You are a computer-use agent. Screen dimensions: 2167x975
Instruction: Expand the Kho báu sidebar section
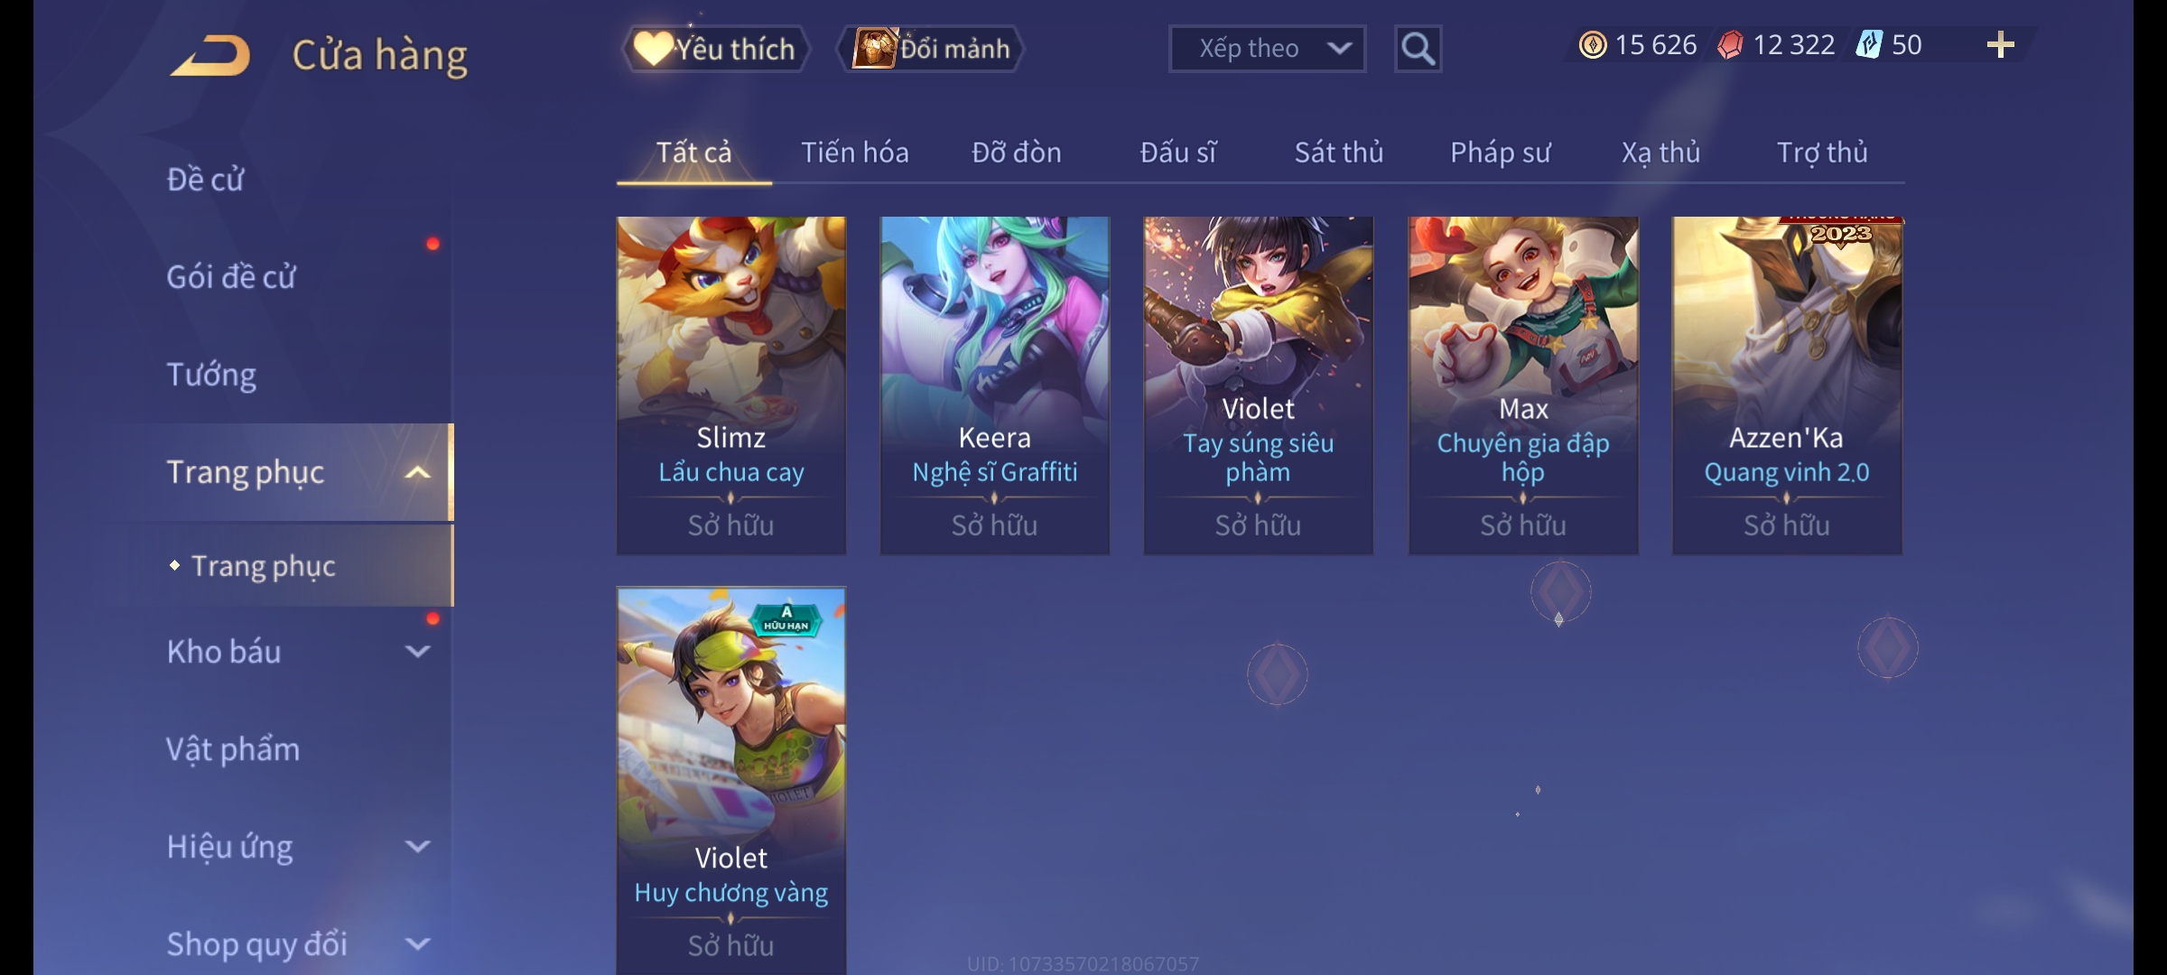(x=417, y=651)
